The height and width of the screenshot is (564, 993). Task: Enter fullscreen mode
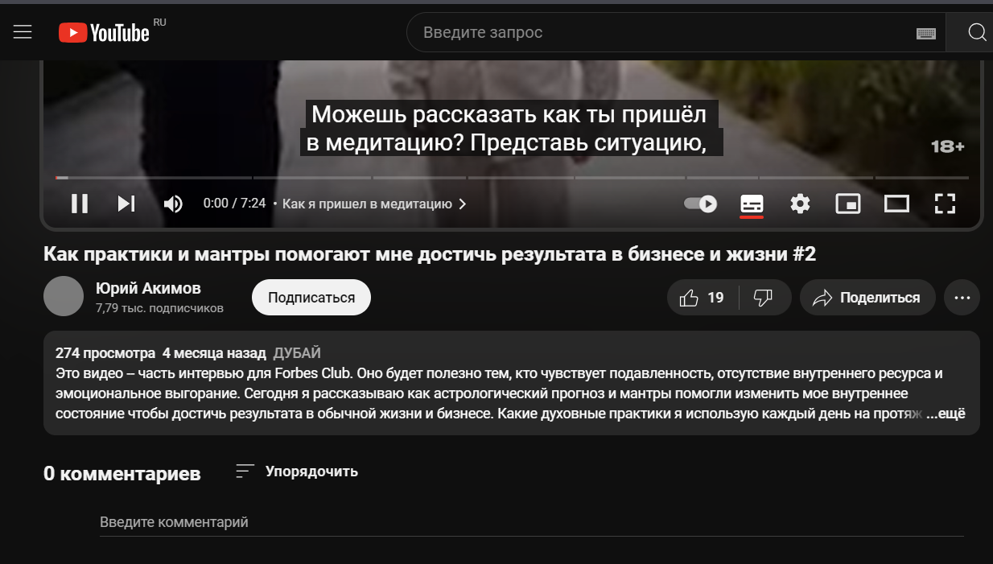coord(945,204)
